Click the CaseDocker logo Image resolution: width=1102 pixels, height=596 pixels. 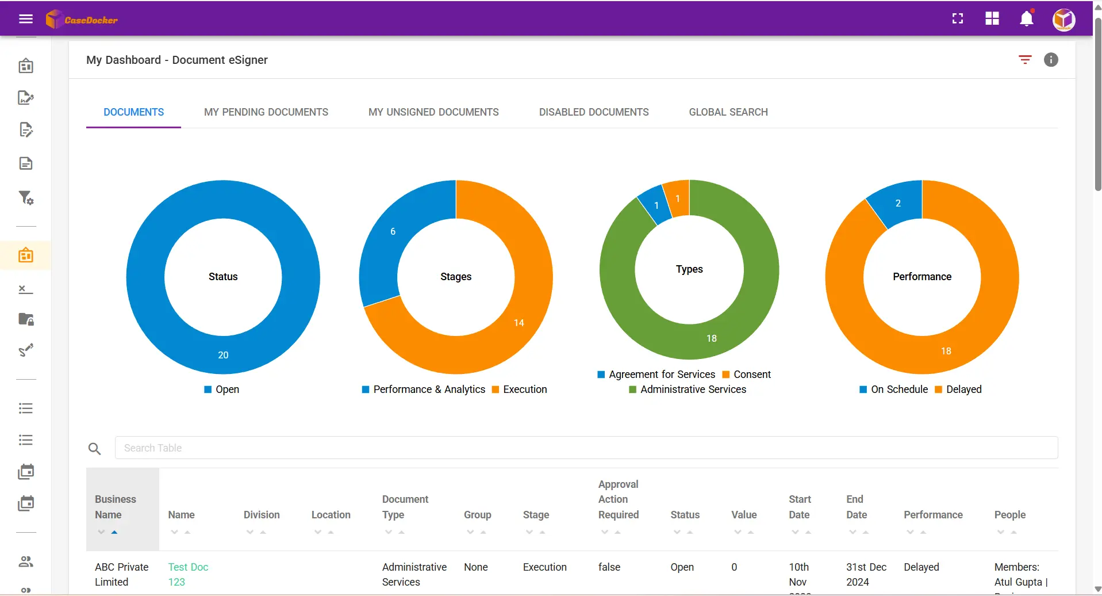point(82,20)
